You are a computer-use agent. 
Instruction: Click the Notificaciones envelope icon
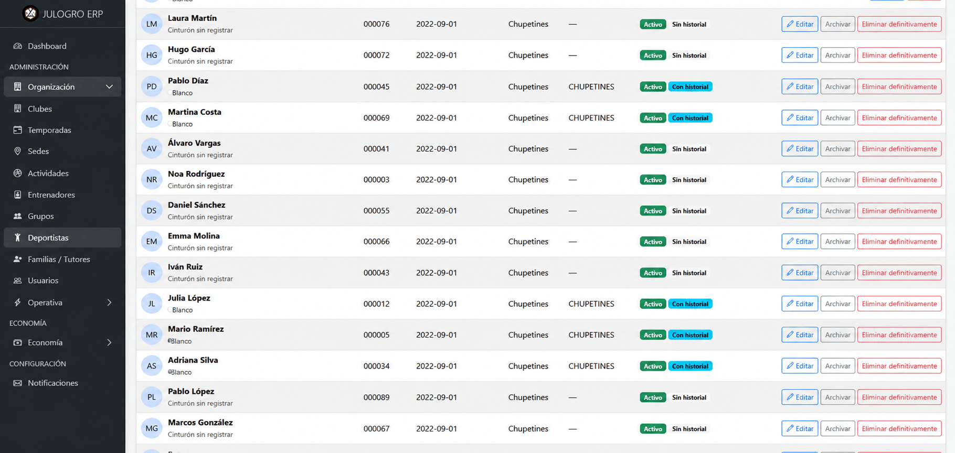(x=18, y=383)
